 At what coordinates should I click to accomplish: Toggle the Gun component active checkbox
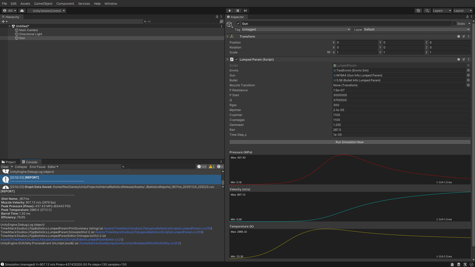tap(239, 23)
